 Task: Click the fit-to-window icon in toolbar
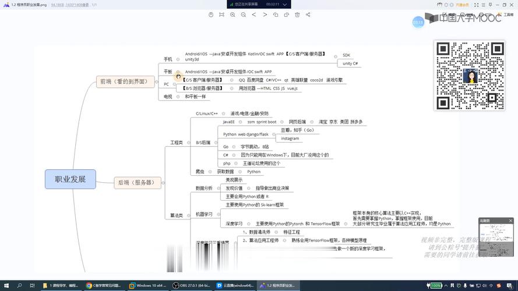(221, 15)
